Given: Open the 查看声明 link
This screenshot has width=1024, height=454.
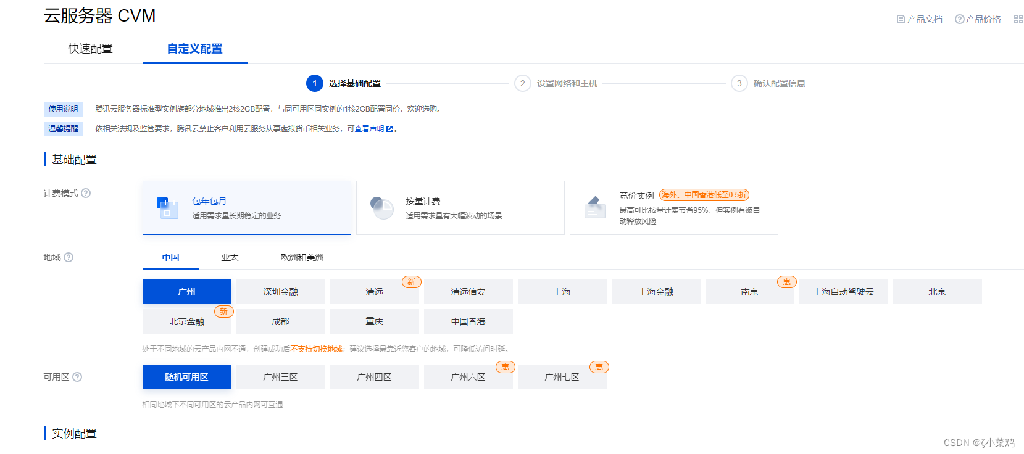Looking at the screenshot, I should pyautogui.click(x=369, y=129).
